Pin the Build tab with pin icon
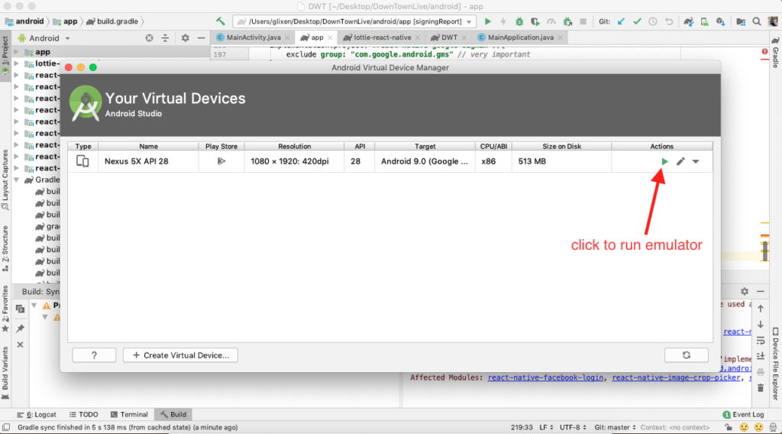Screen dimensions: 782x434 [20, 329]
